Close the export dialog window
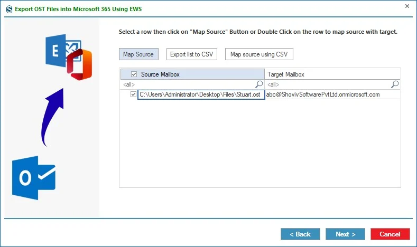 click(407, 6)
